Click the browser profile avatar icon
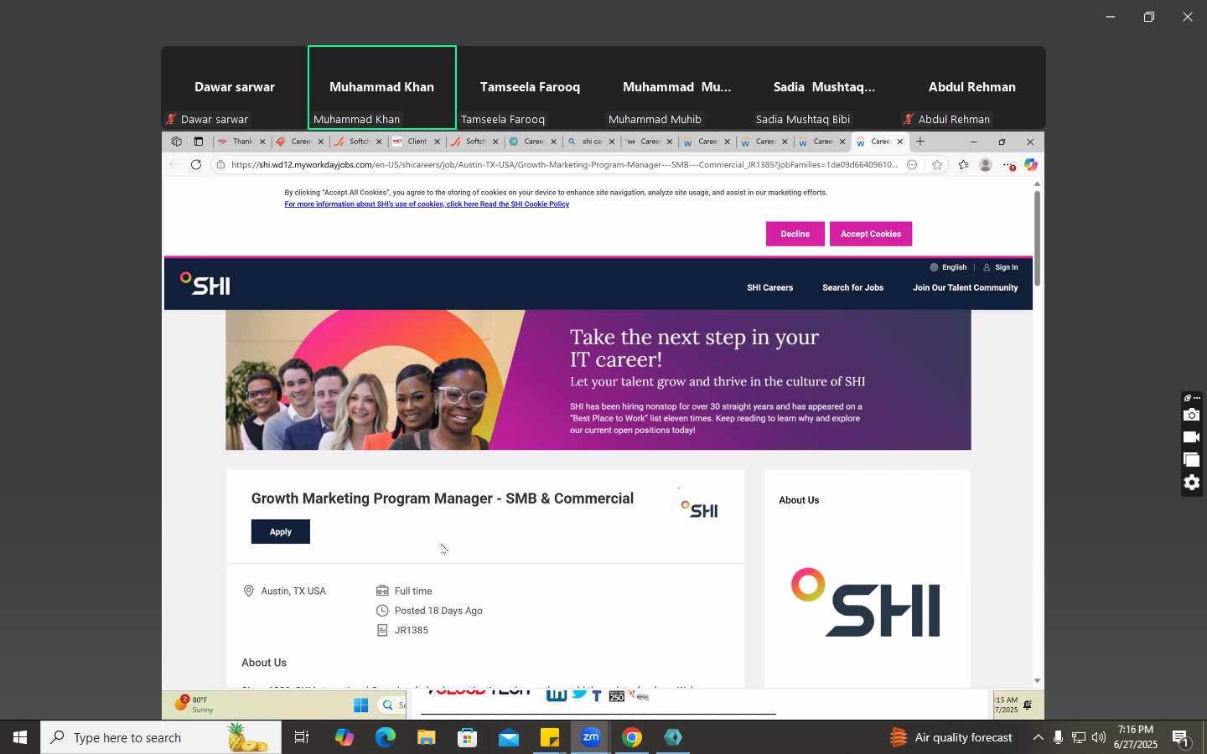The height and width of the screenshot is (754, 1207). tap(986, 165)
